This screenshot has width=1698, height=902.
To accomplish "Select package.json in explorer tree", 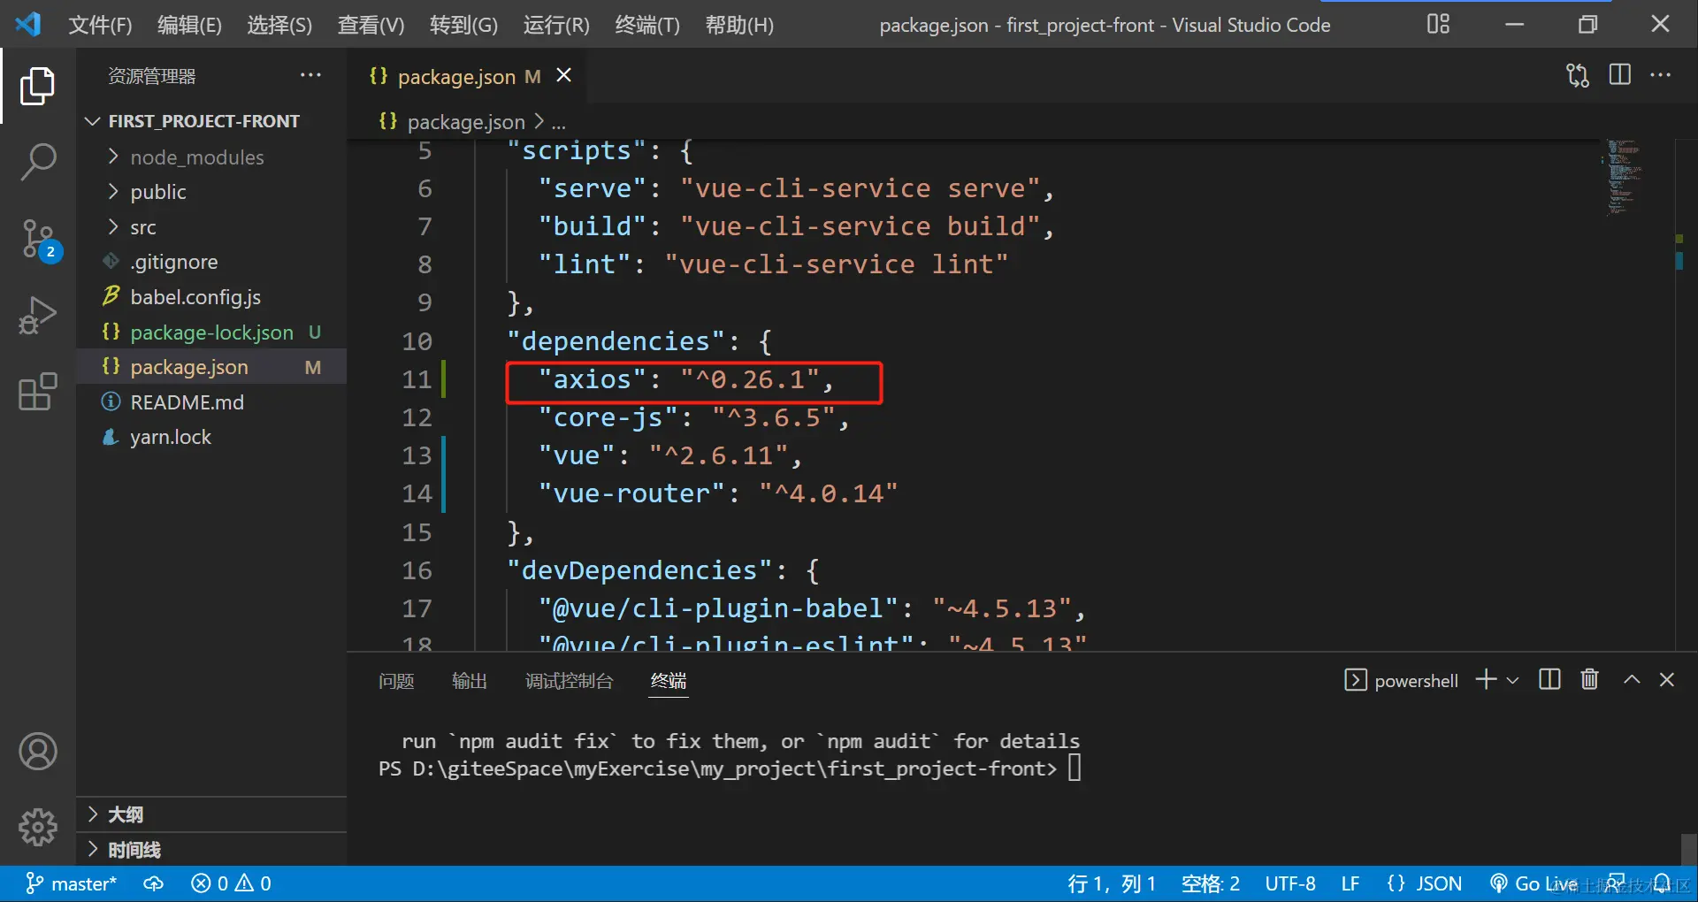I will pyautogui.click(x=211, y=367).
